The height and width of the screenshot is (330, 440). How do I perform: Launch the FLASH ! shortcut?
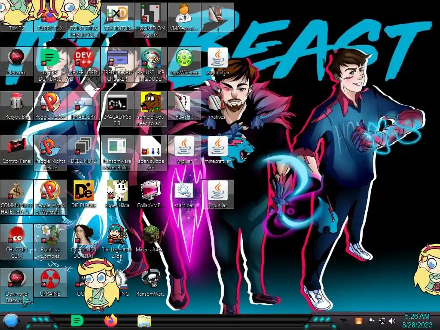[x=184, y=106]
